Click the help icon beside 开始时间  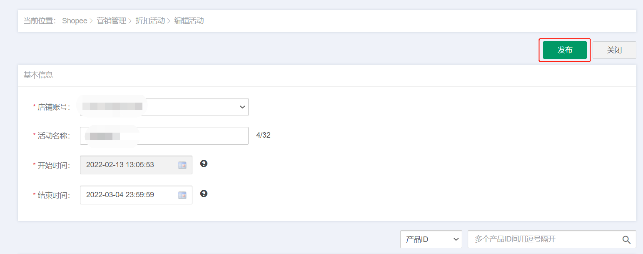coord(204,163)
